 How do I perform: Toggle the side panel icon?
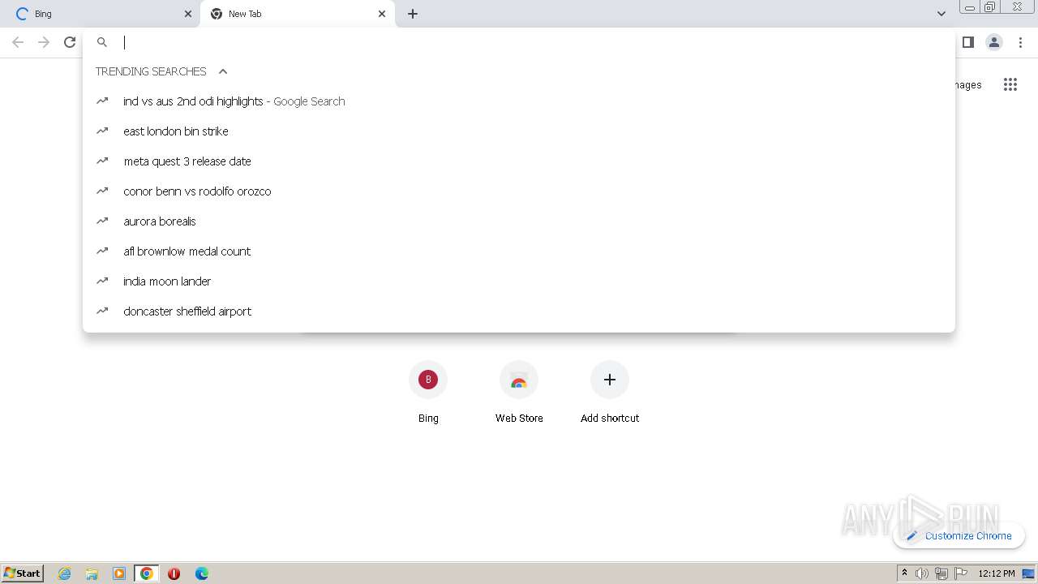[x=967, y=42]
